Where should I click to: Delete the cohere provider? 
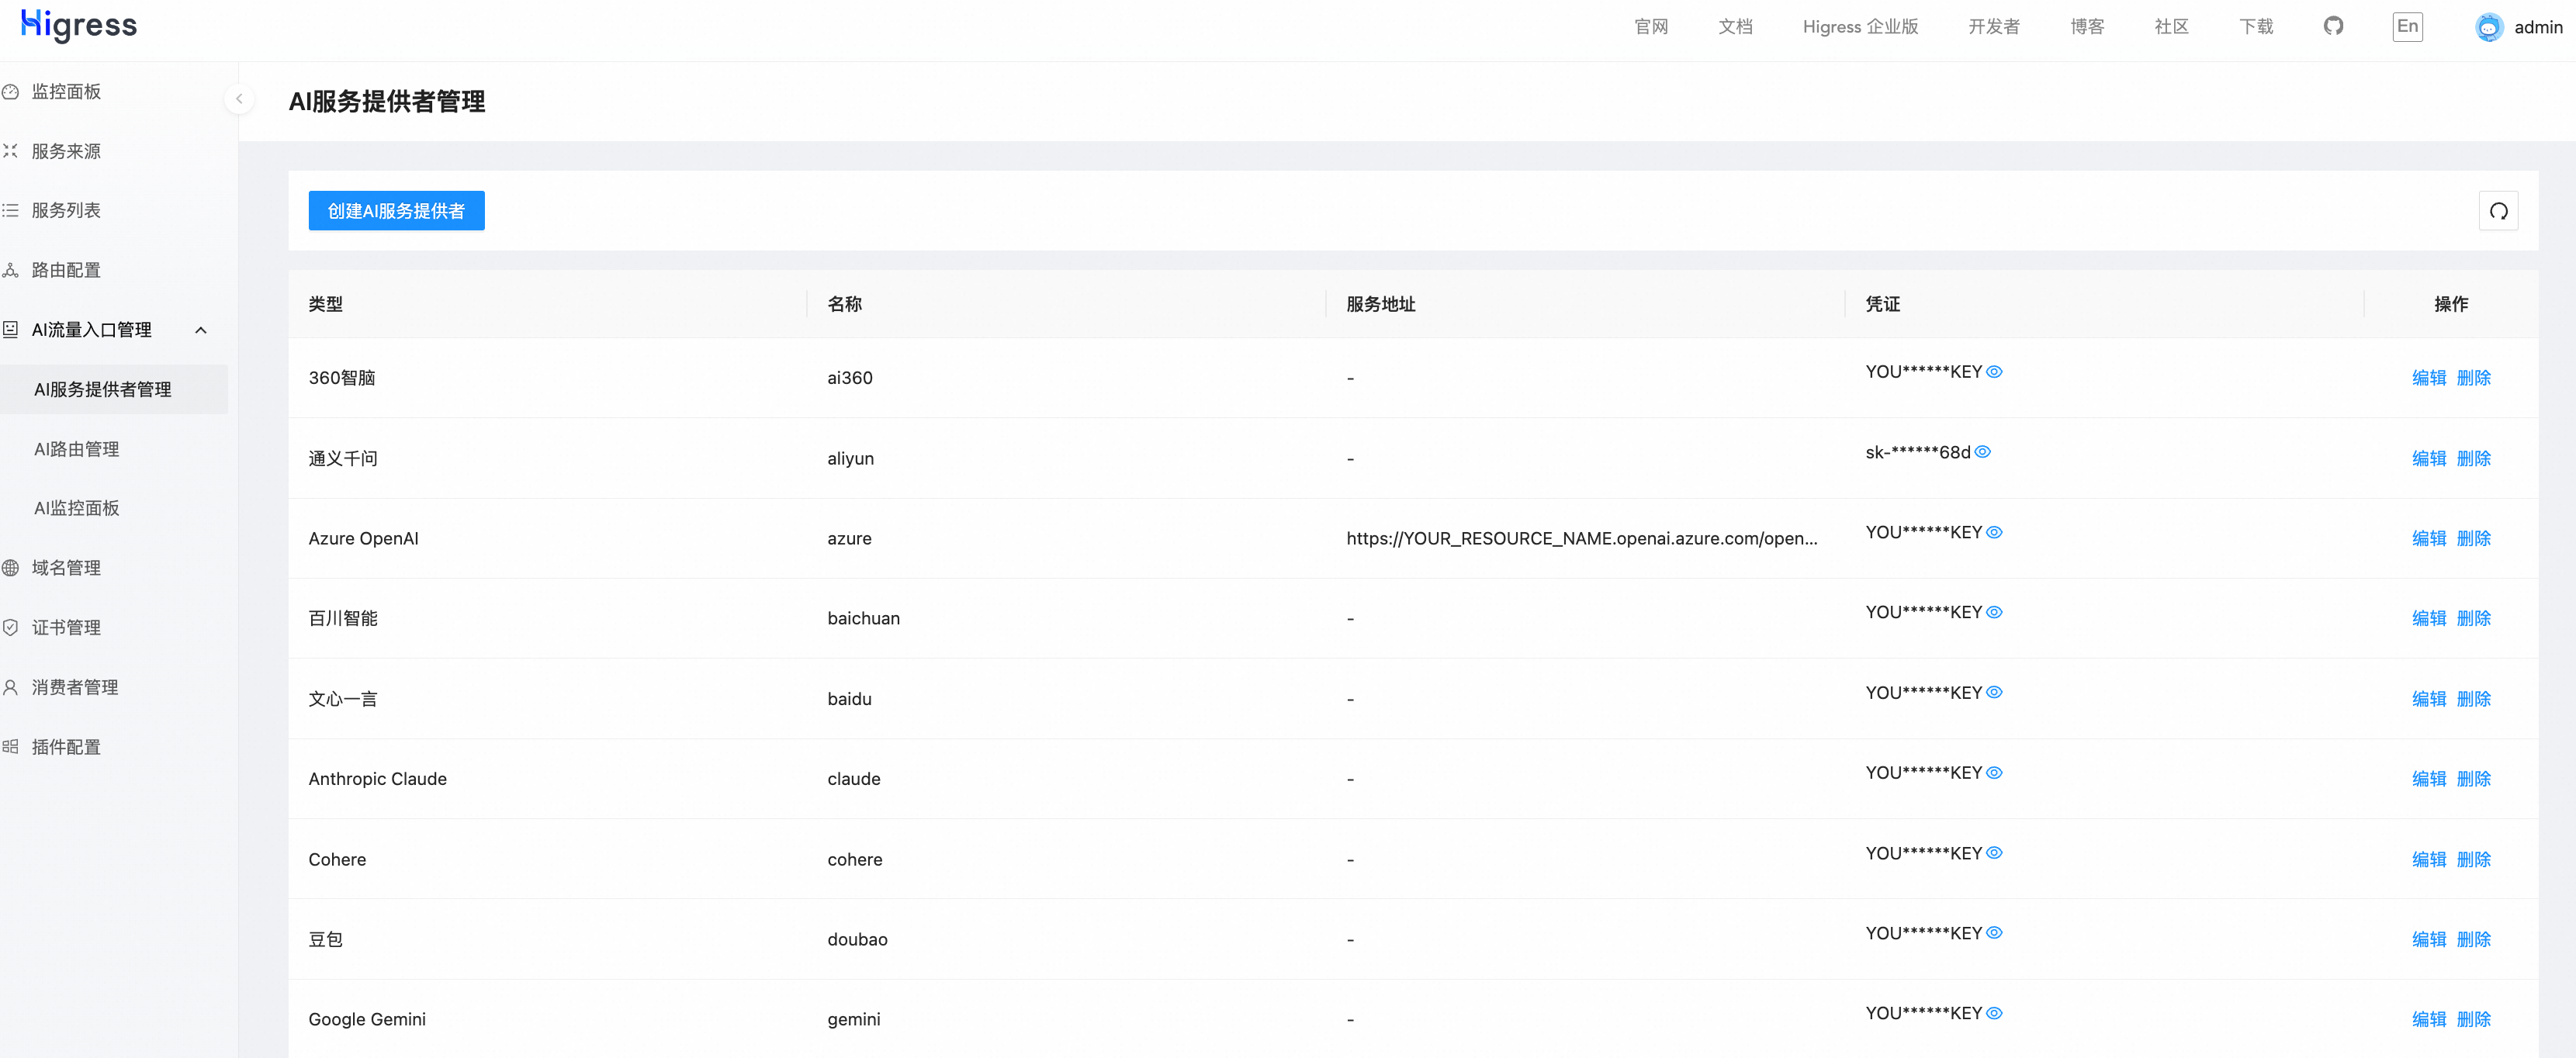click(2474, 859)
